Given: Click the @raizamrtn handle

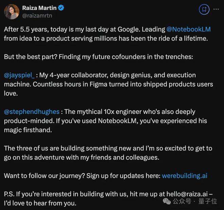Looking at the screenshot, I should 37,15.
